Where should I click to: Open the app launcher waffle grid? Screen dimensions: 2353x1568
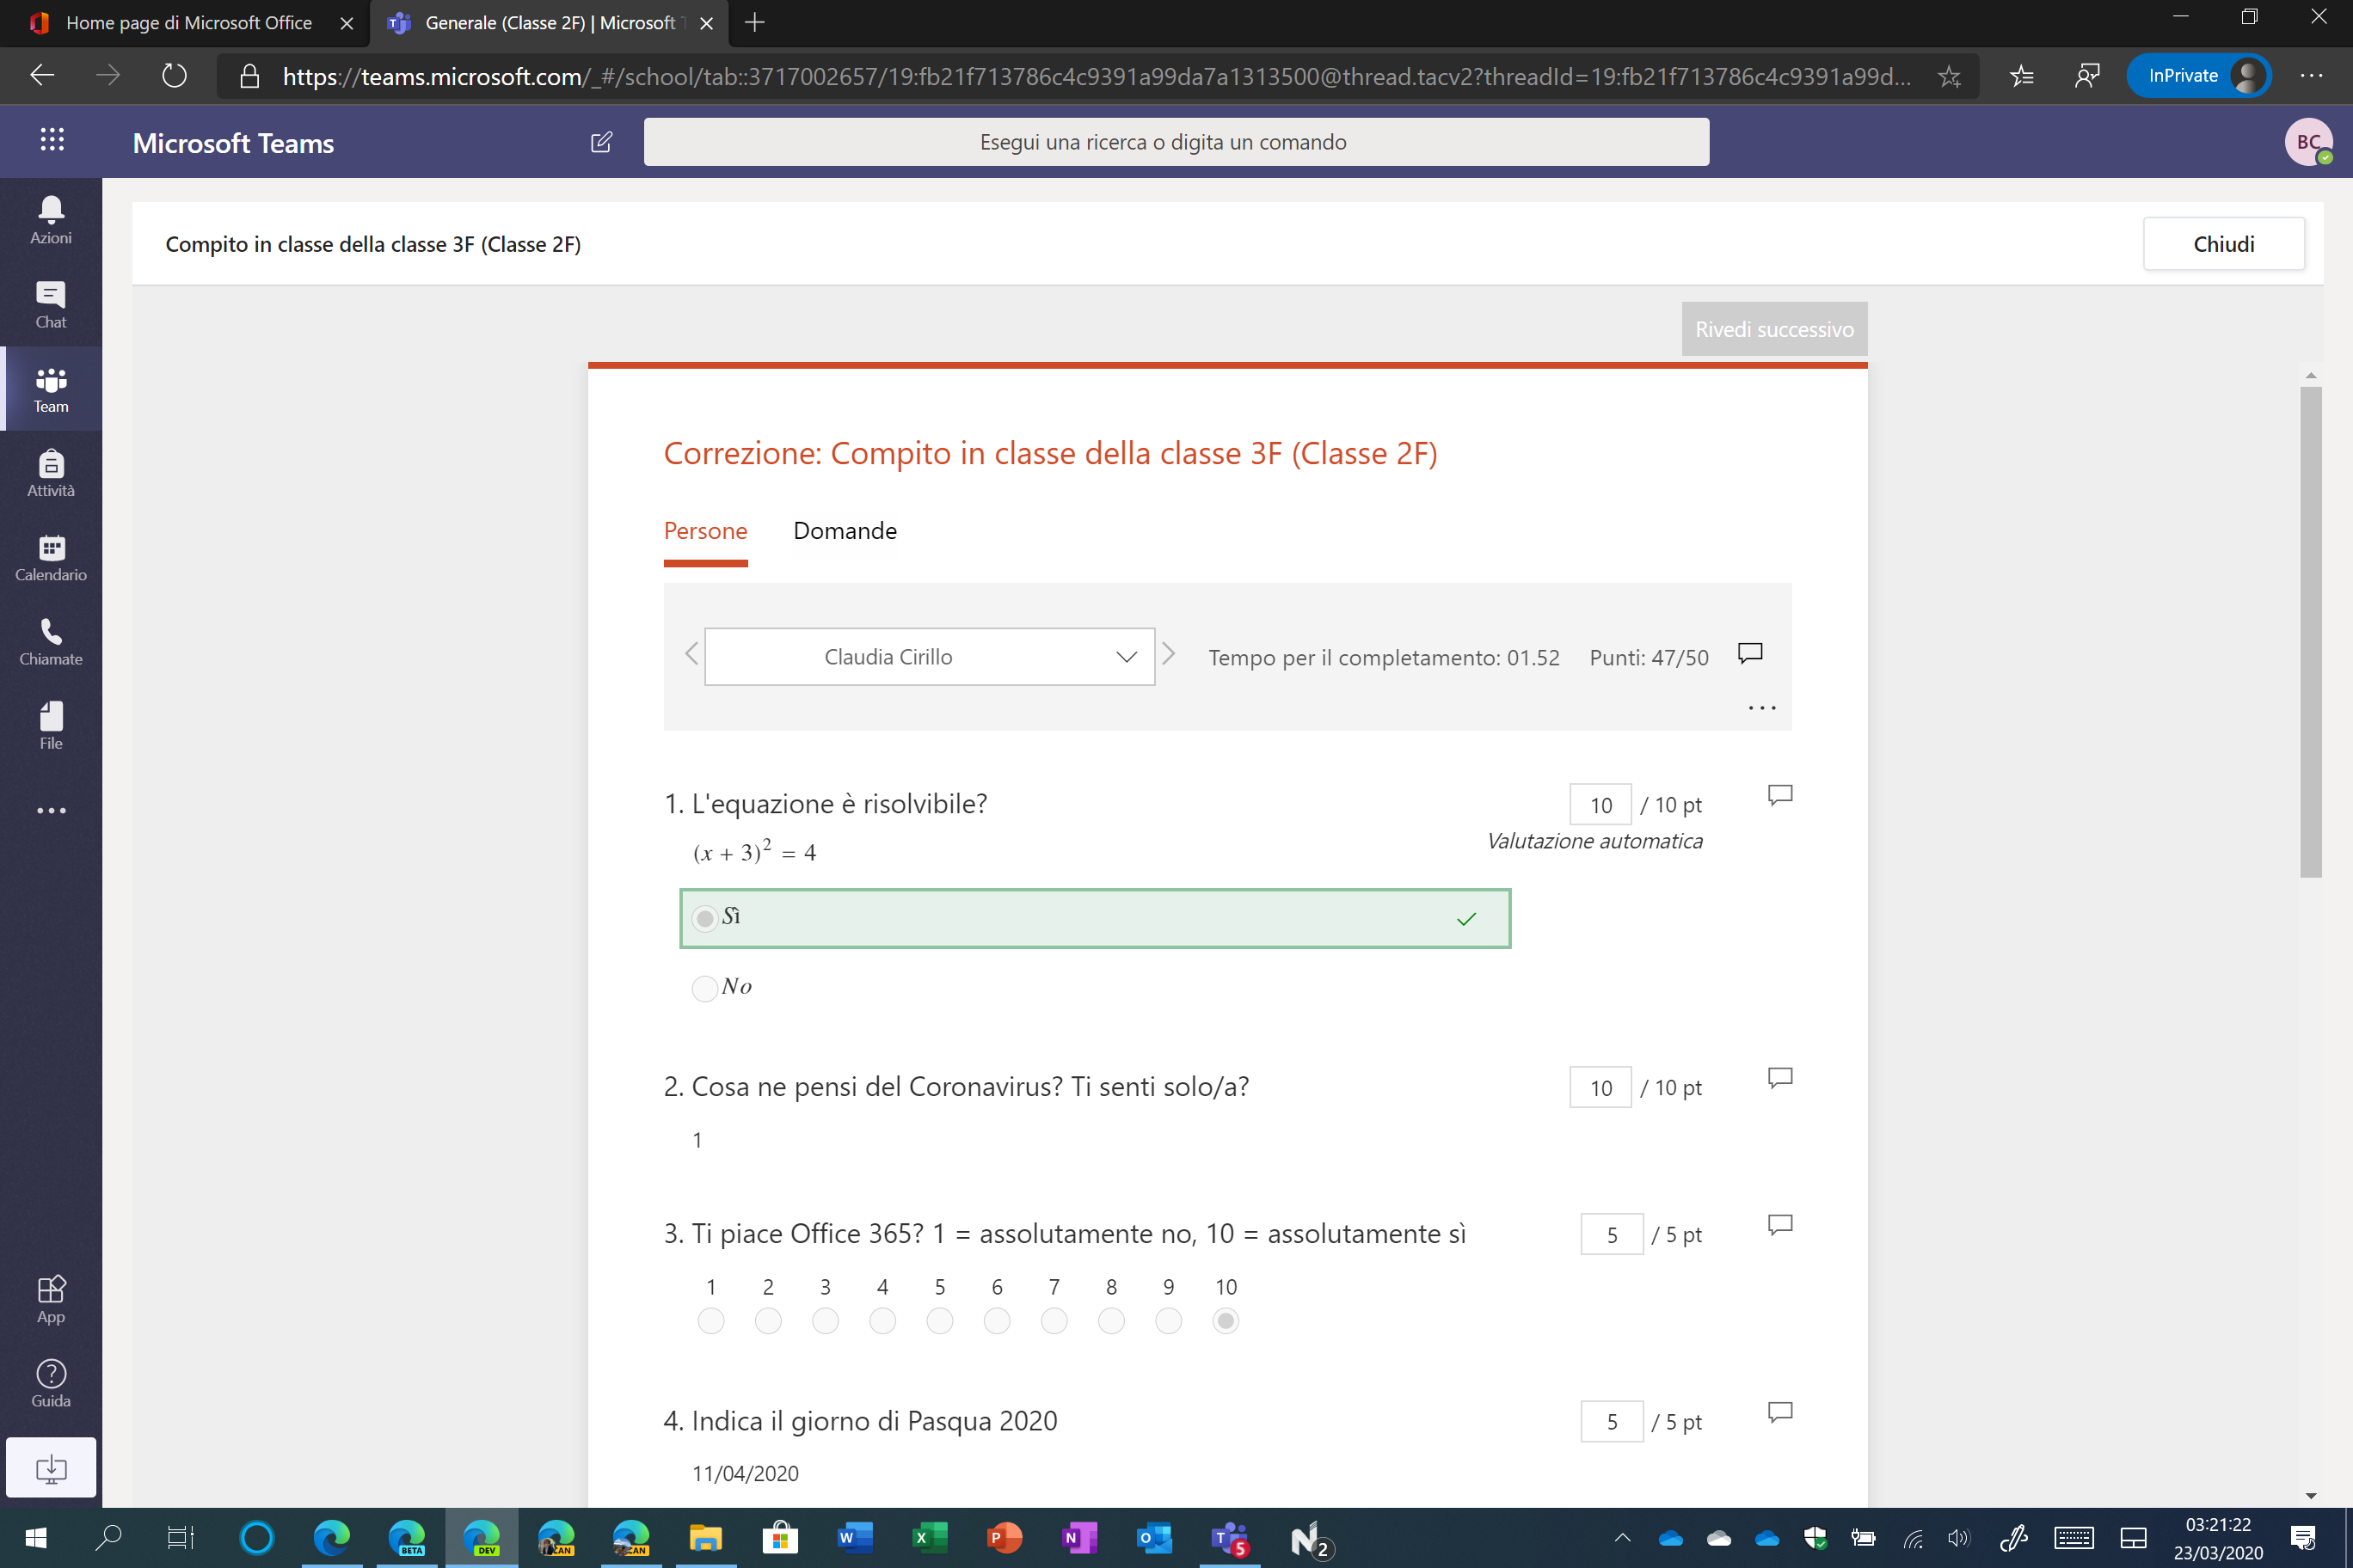[x=52, y=140]
